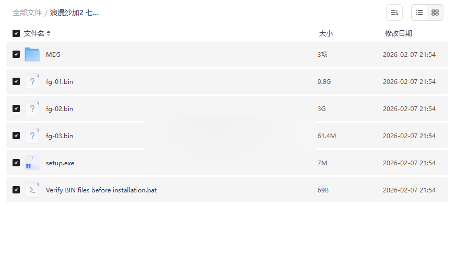The image size is (456, 268).
Task: Switch to grid view layout
Action: pos(435,13)
